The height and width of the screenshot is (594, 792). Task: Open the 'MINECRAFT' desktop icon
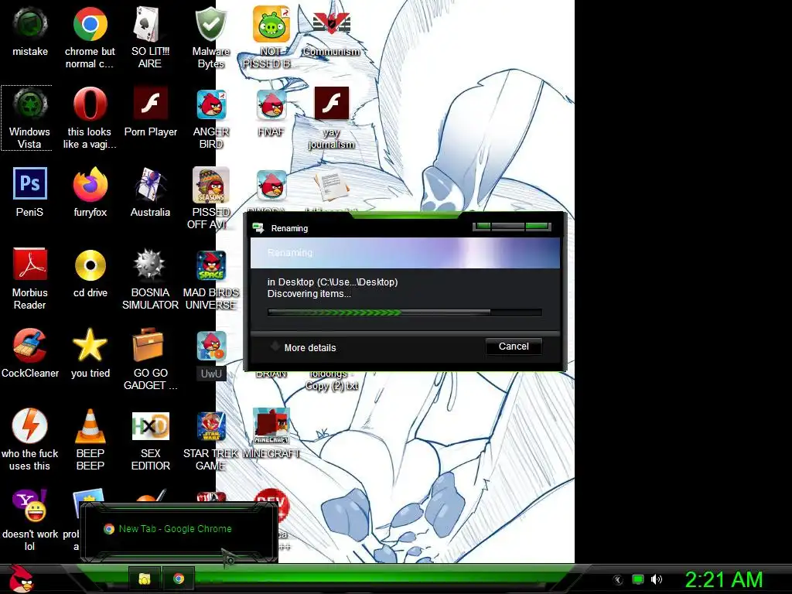(271, 426)
